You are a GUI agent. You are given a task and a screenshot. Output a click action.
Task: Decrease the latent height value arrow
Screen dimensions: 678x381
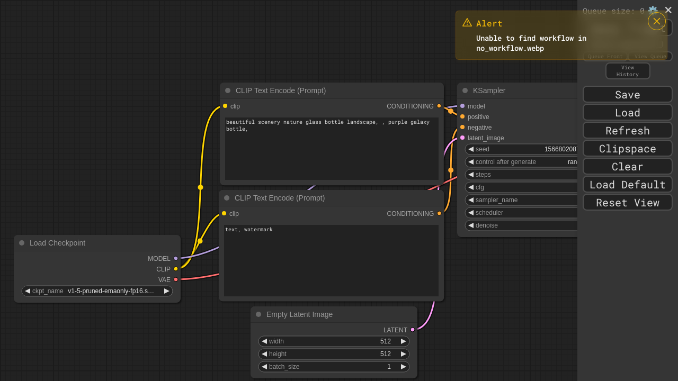pos(264,354)
